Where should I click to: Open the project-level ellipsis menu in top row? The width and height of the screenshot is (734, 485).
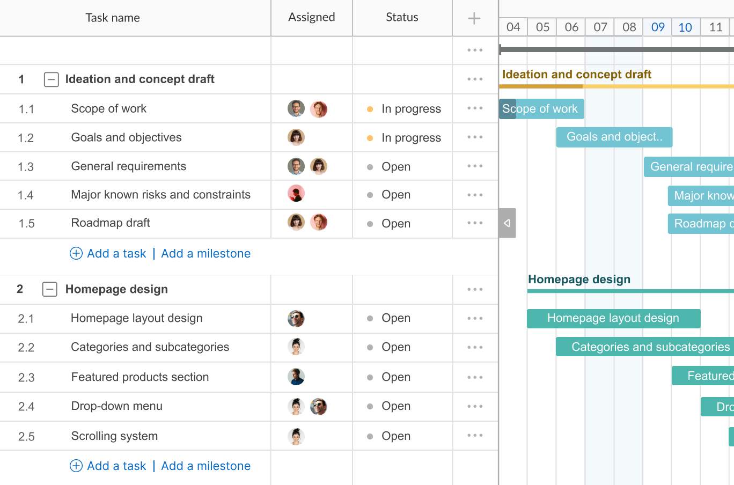pyautogui.click(x=474, y=50)
